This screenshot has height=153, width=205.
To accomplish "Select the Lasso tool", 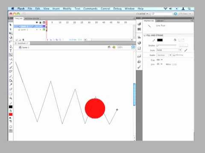I will click(x=11, y=42).
